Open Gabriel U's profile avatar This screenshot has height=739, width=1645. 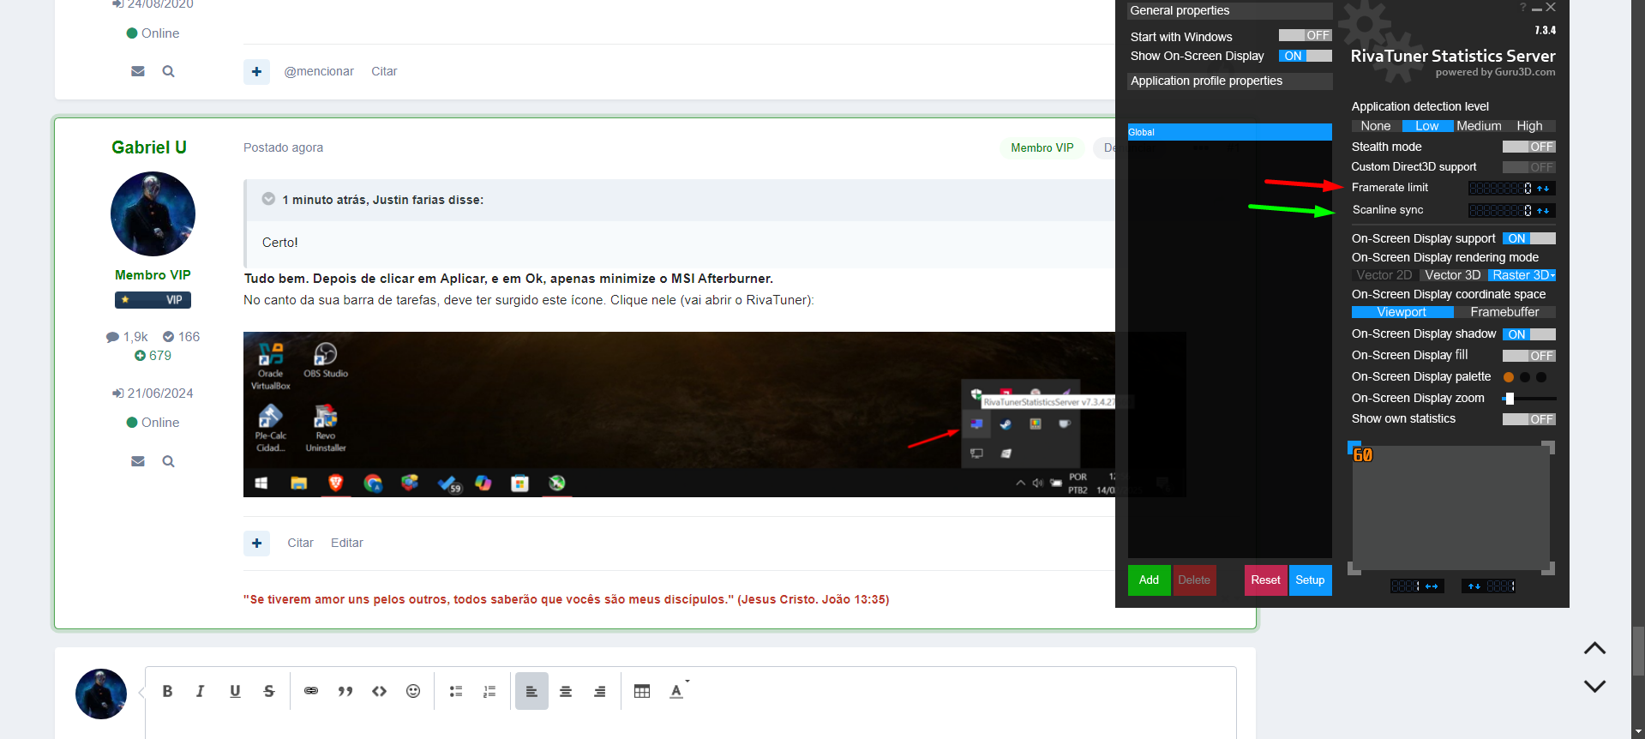tap(153, 213)
